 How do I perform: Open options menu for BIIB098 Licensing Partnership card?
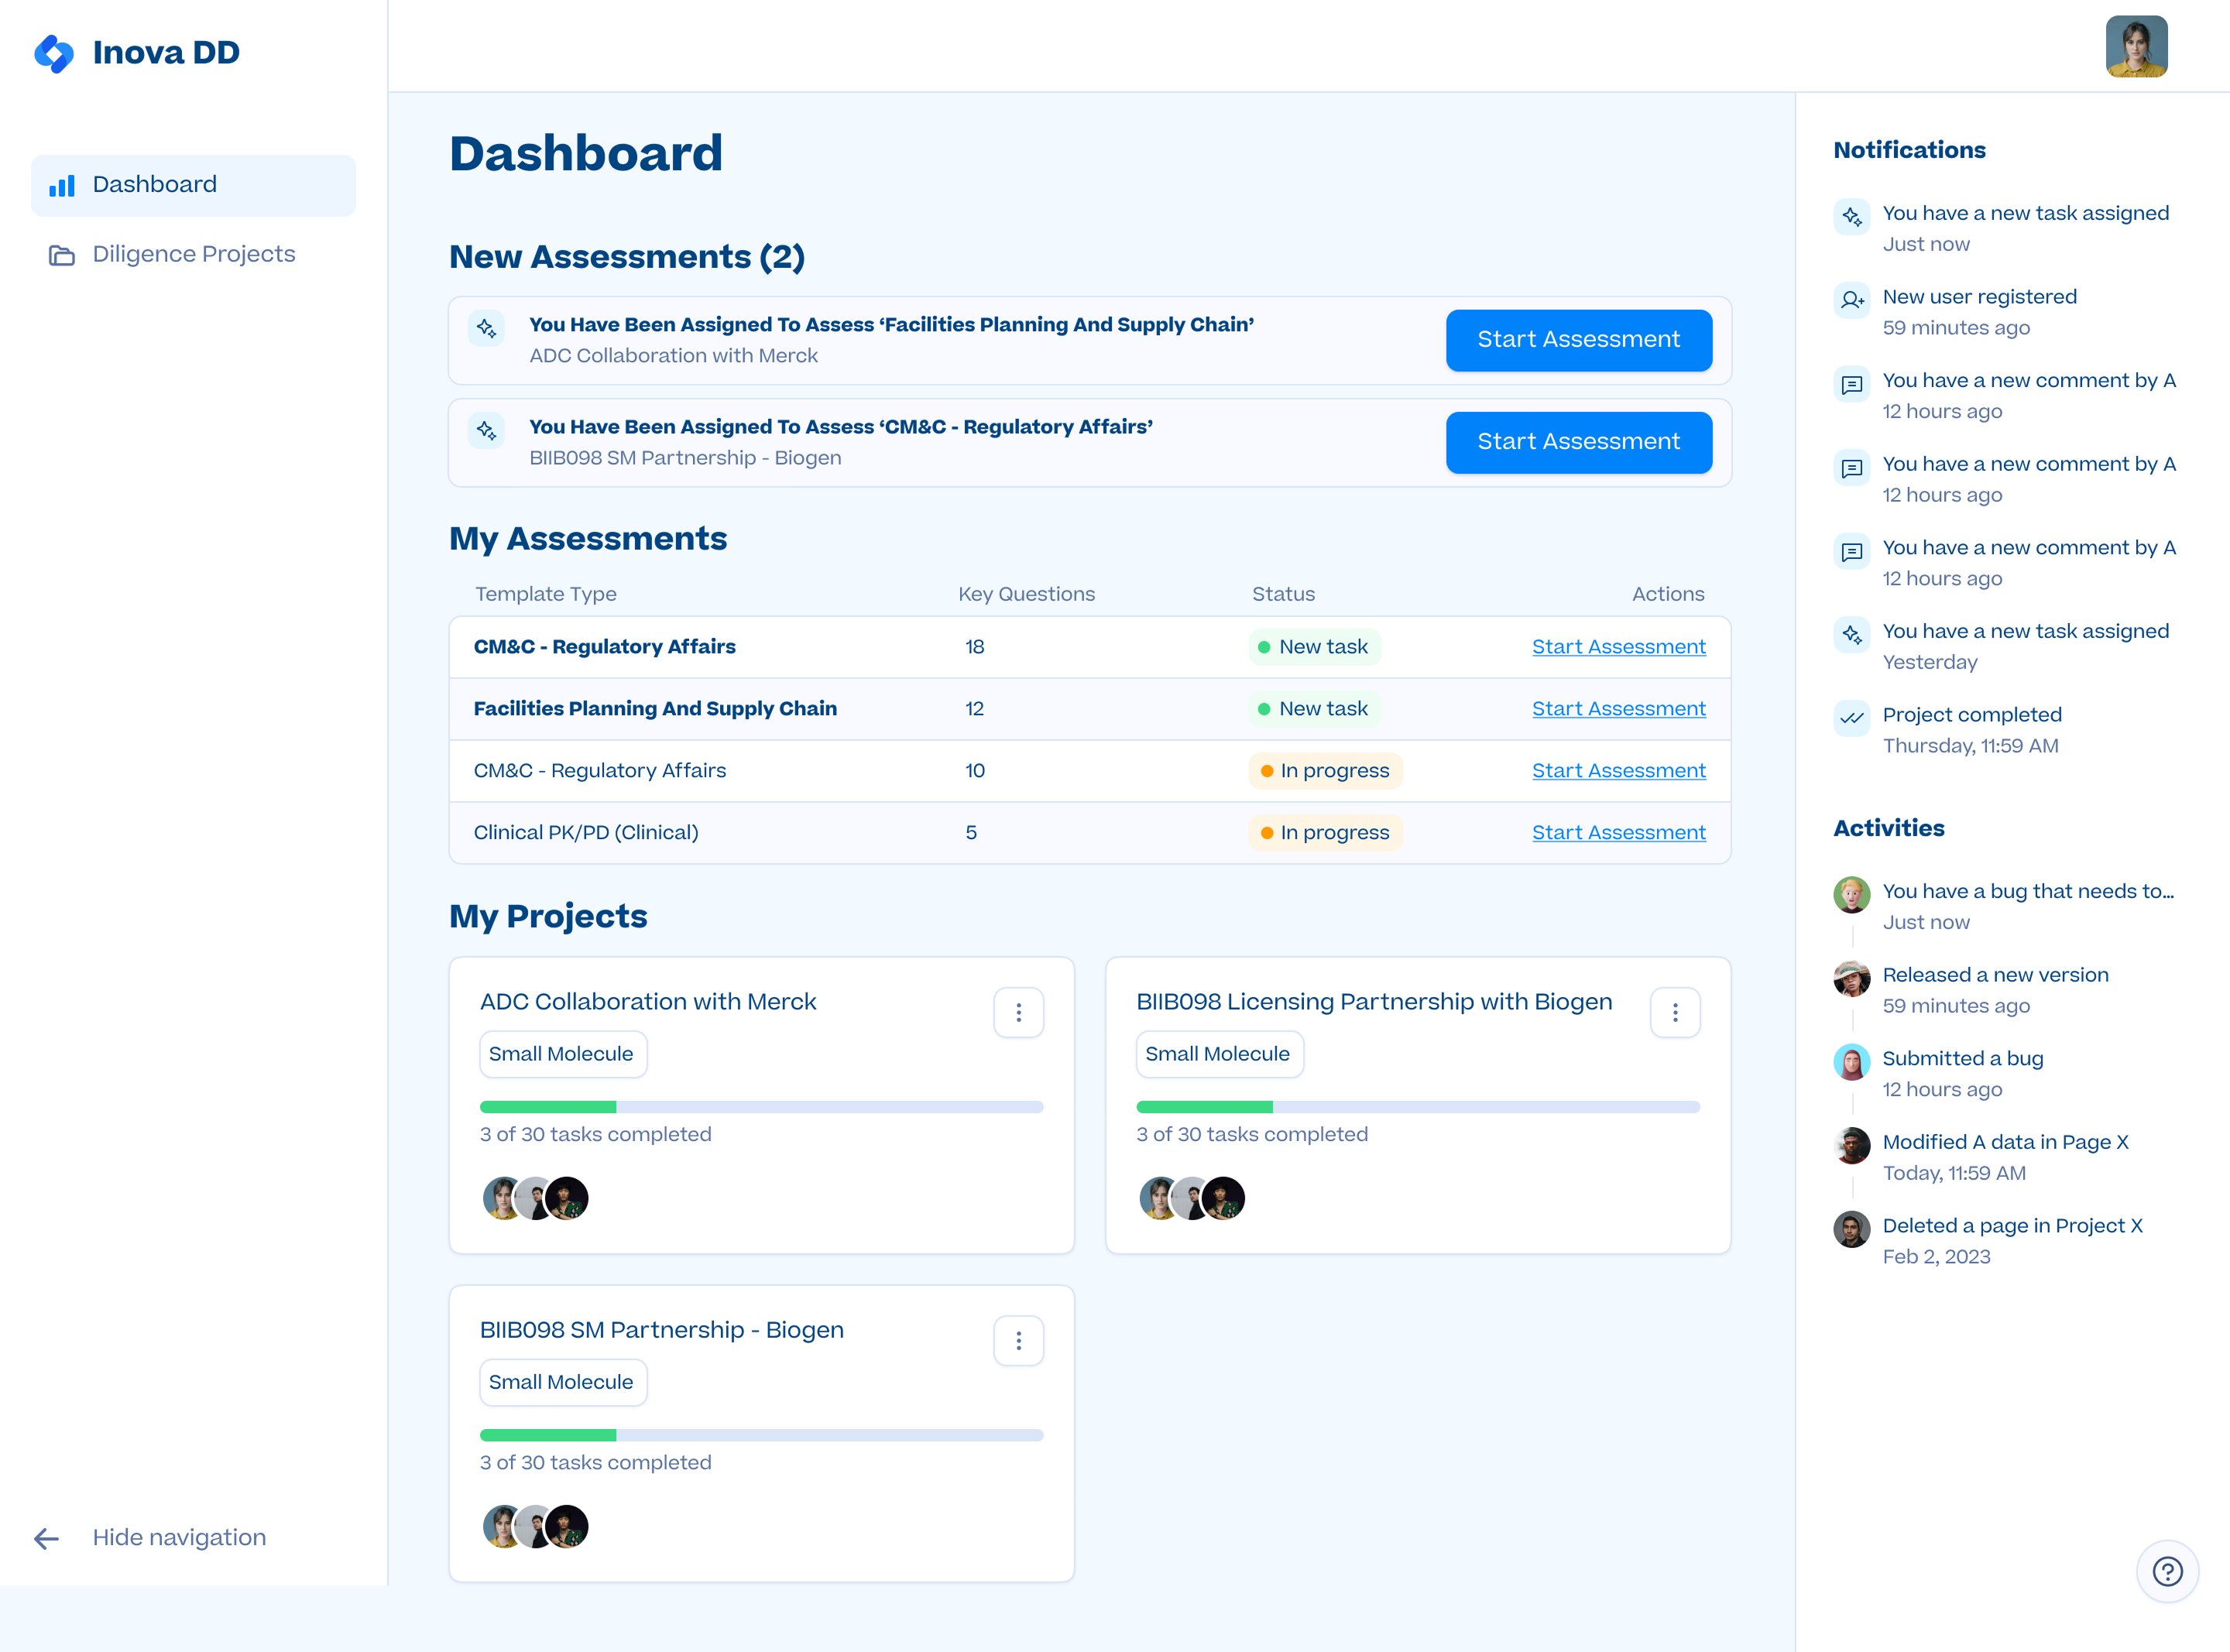(x=1675, y=1012)
